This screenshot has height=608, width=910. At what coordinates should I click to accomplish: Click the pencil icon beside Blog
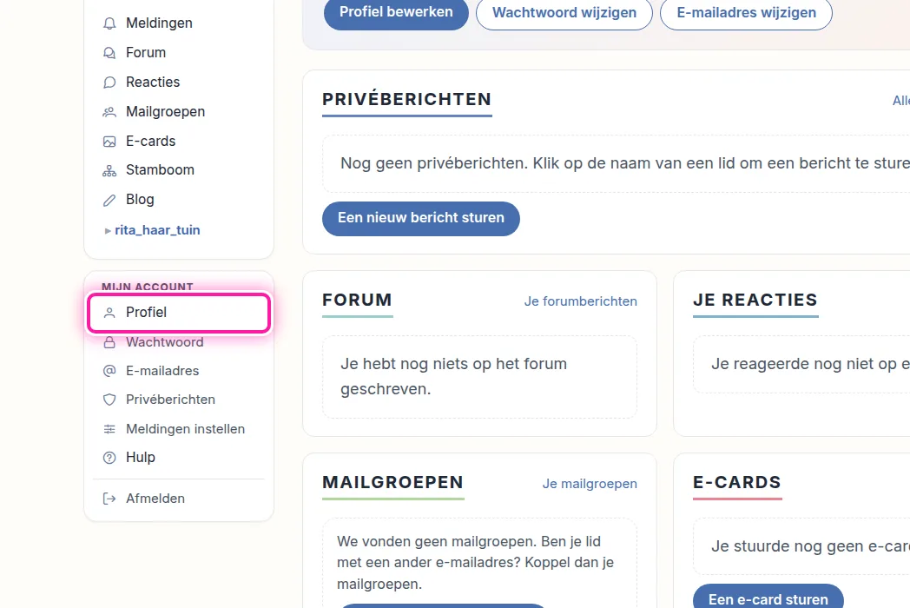(x=109, y=201)
